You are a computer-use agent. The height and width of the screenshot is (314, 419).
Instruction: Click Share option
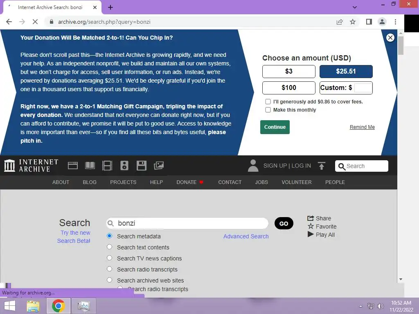coord(319,218)
